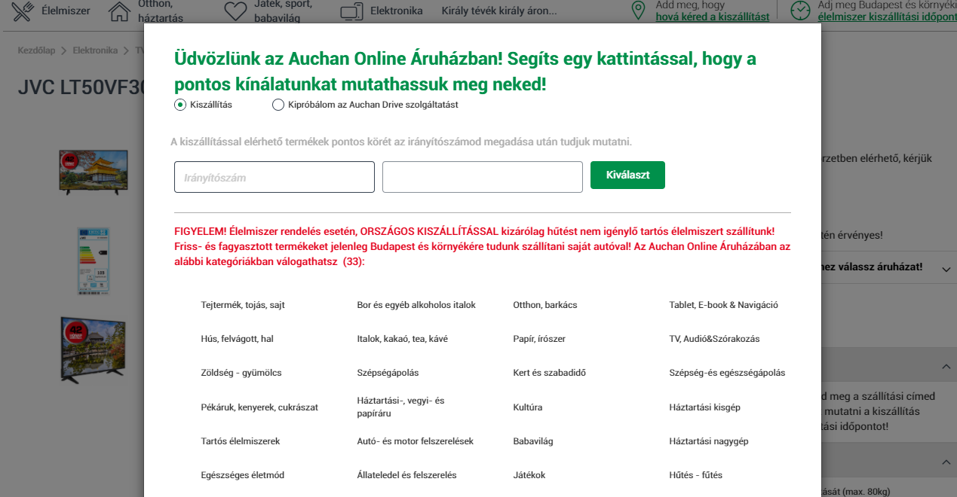Choose Autó- és motor felszerelések category

[x=415, y=441]
